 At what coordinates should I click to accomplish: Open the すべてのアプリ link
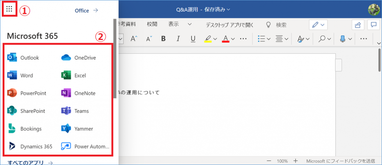coord(30,162)
